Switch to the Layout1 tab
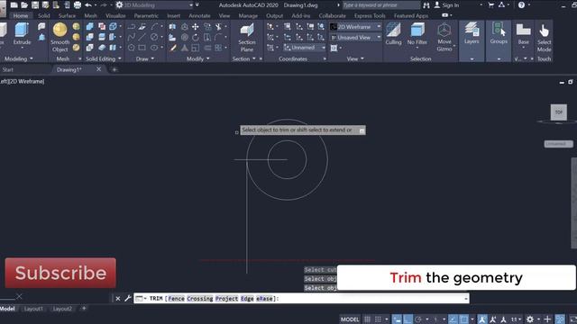Viewport: 577px width, 324px height. click(x=33, y=309)
